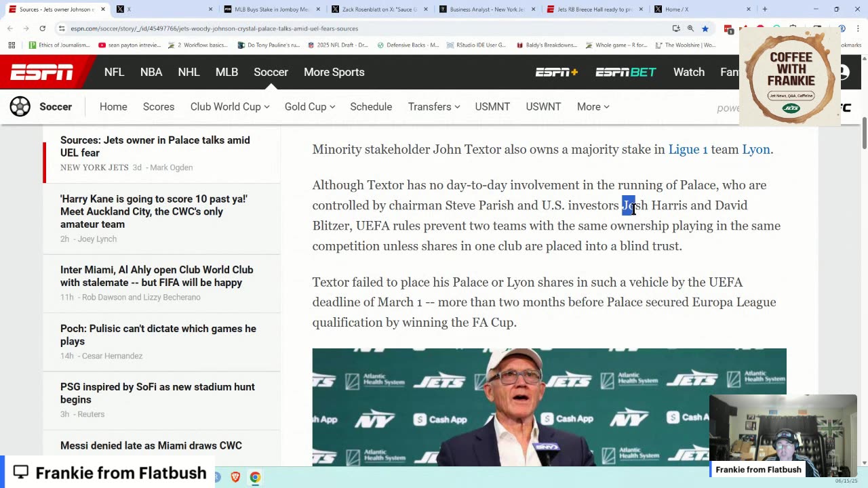Image resolution: width=868 pixels, height=488 pixels.
Task: Switch to Zack Rosenblatt on X tab
Action: (x=379, y=9)
